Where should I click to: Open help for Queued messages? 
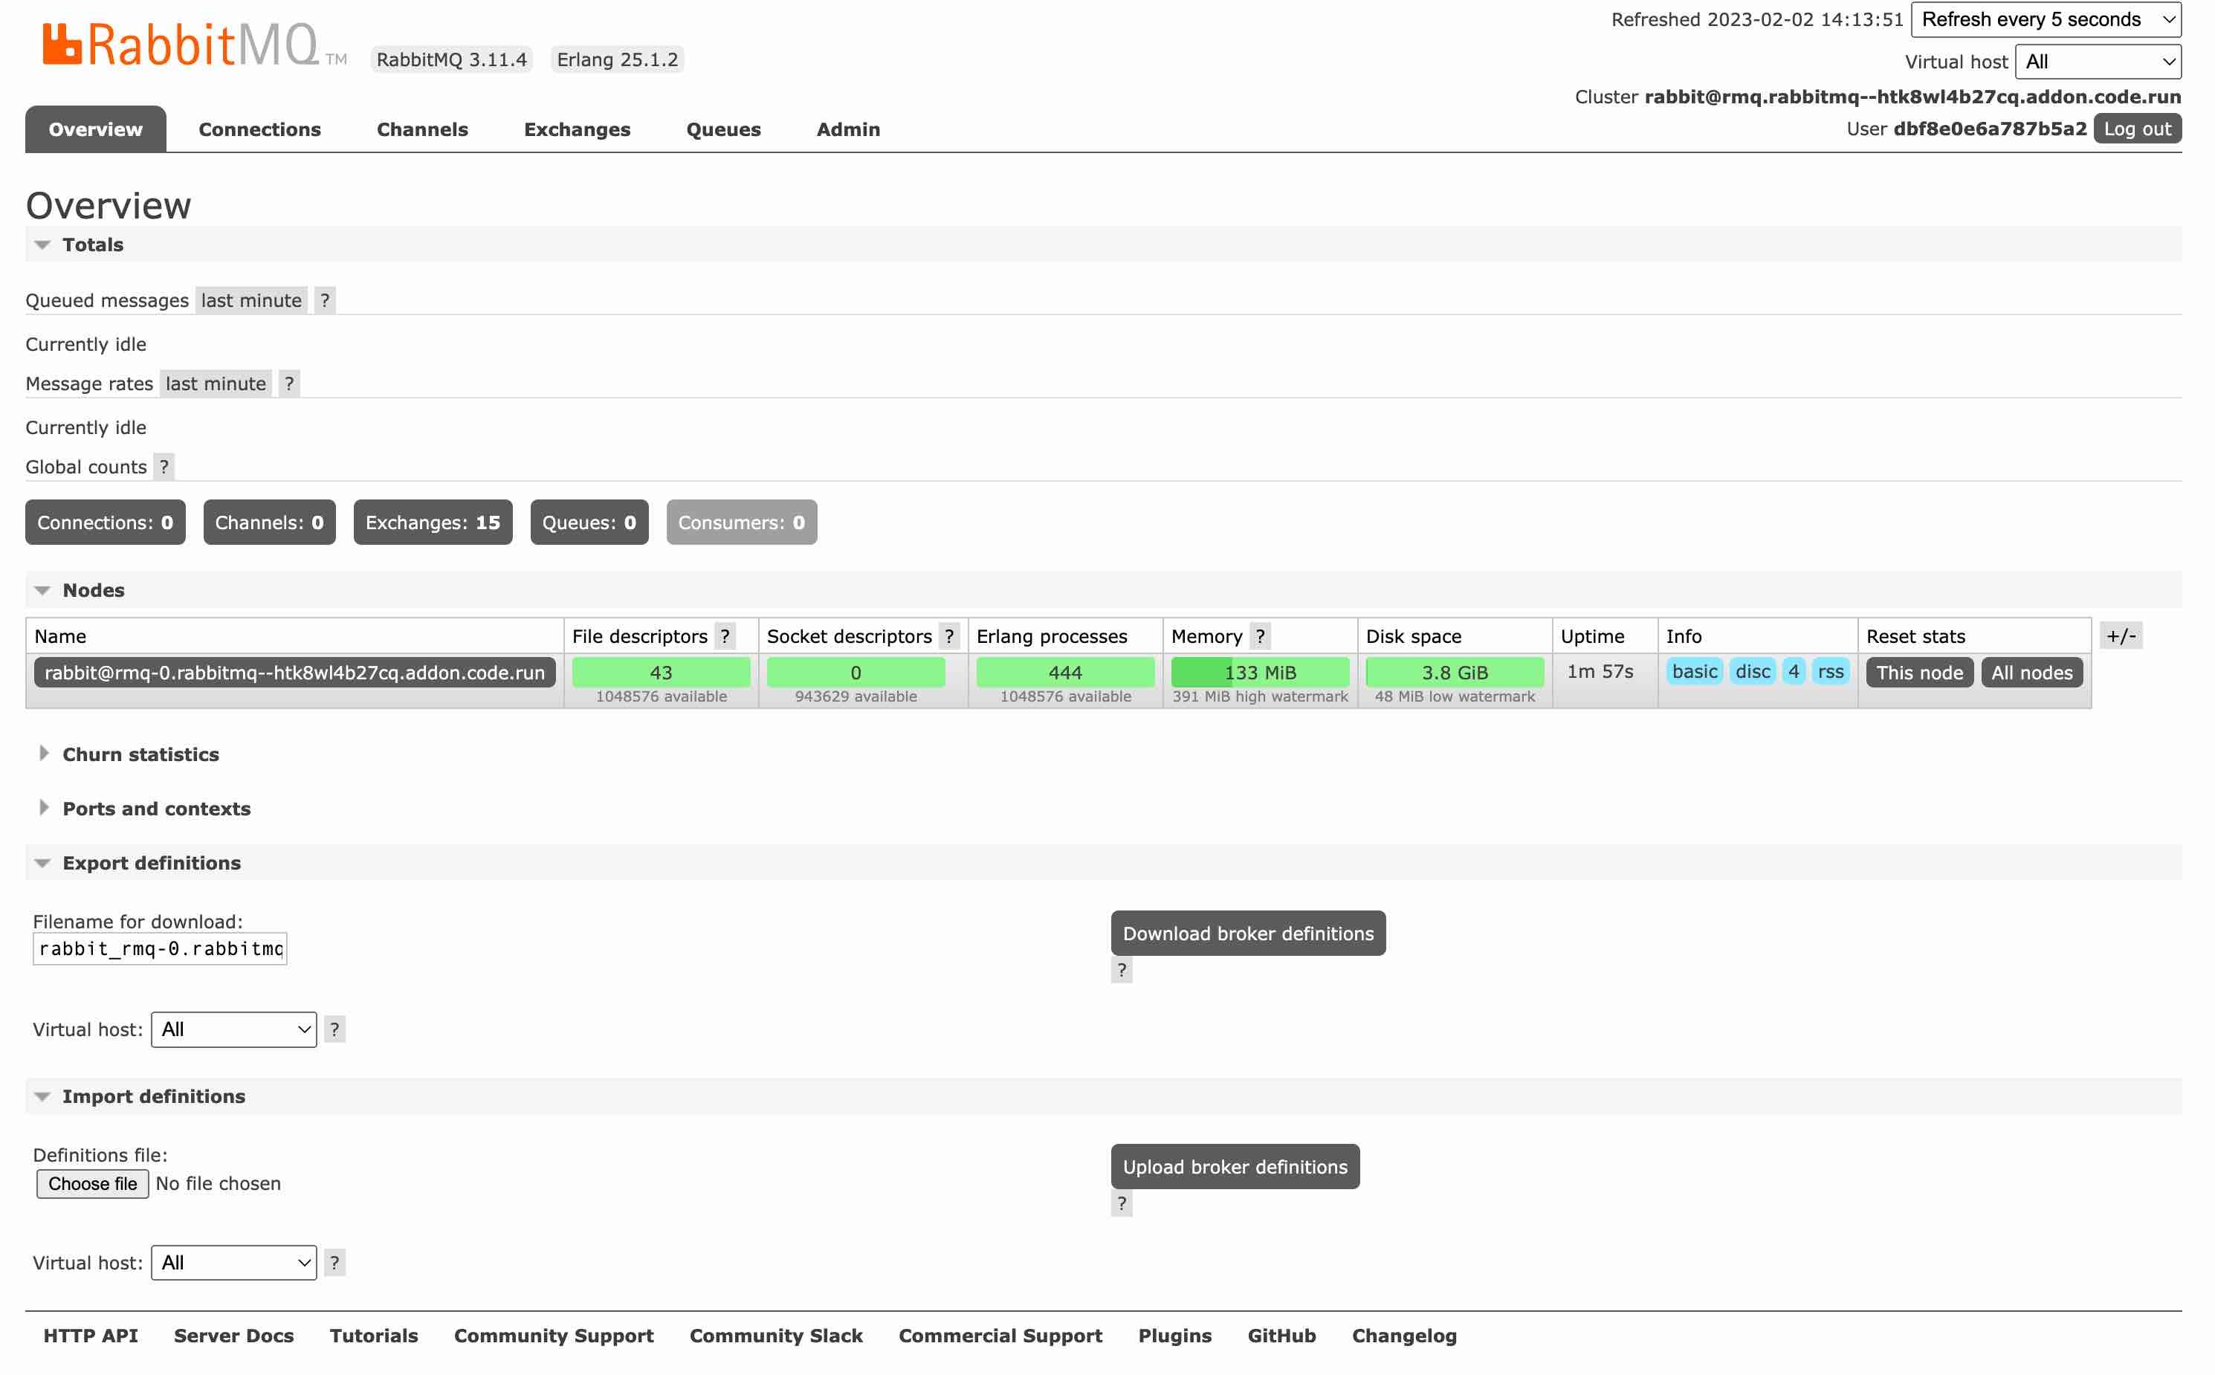325,300
